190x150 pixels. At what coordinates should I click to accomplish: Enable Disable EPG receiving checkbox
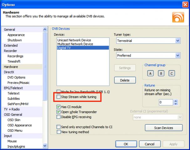coord(59,117)
